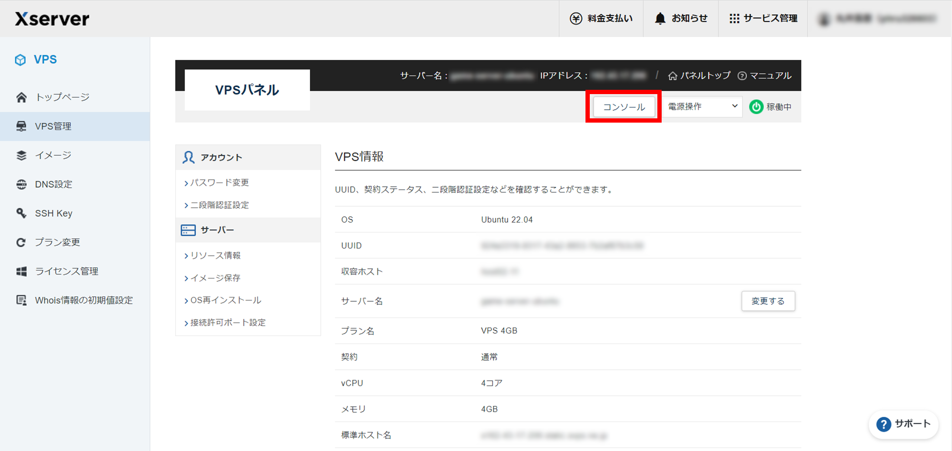Open the 料金支払い menu

601,18
